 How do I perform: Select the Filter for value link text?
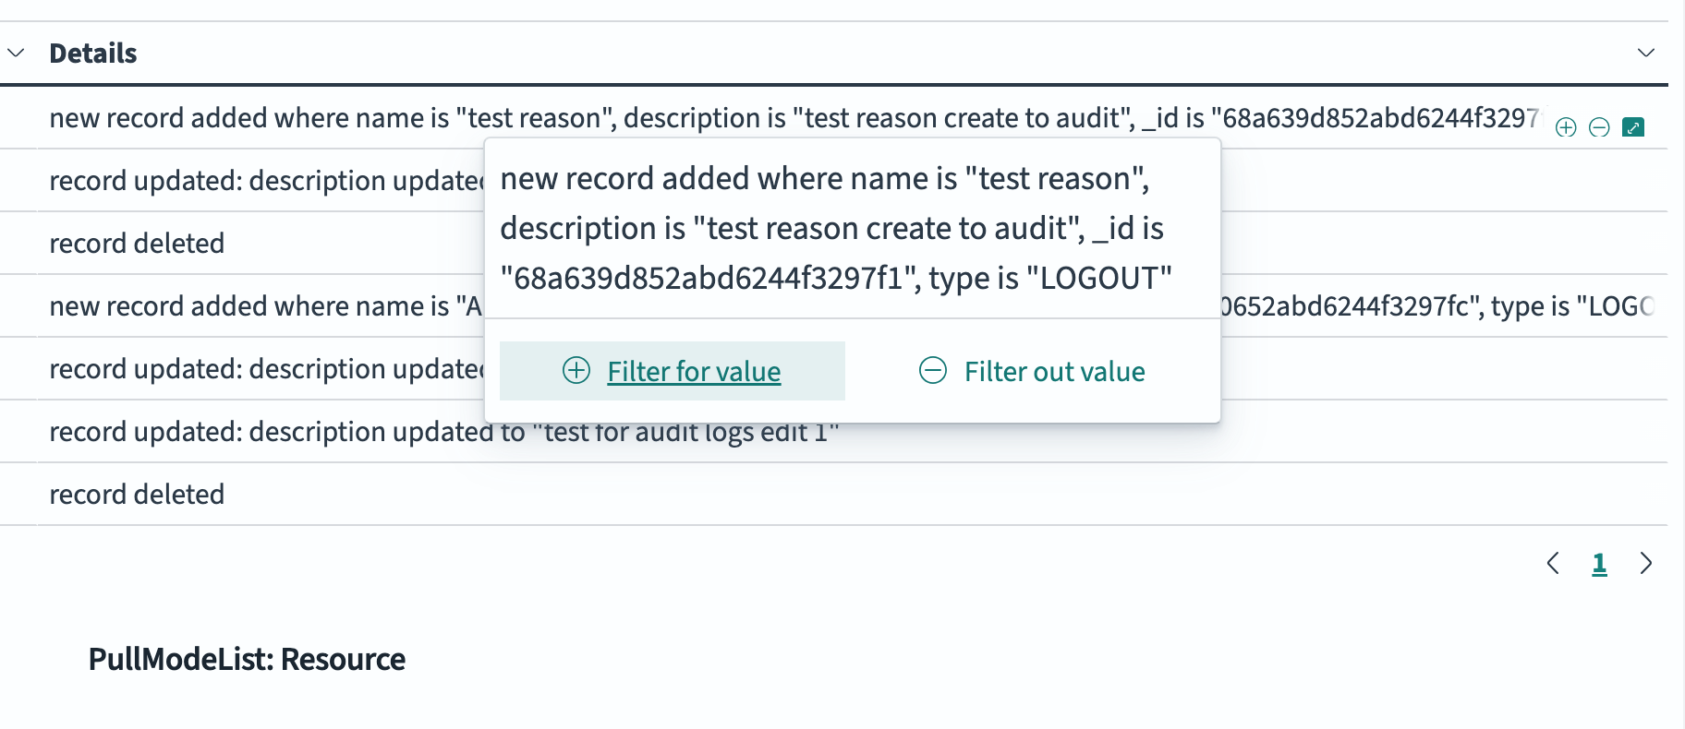694,372
